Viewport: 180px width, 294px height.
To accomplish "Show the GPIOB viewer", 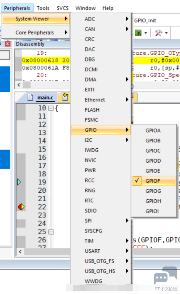I will pyautogui.click(x=154, y=141).
